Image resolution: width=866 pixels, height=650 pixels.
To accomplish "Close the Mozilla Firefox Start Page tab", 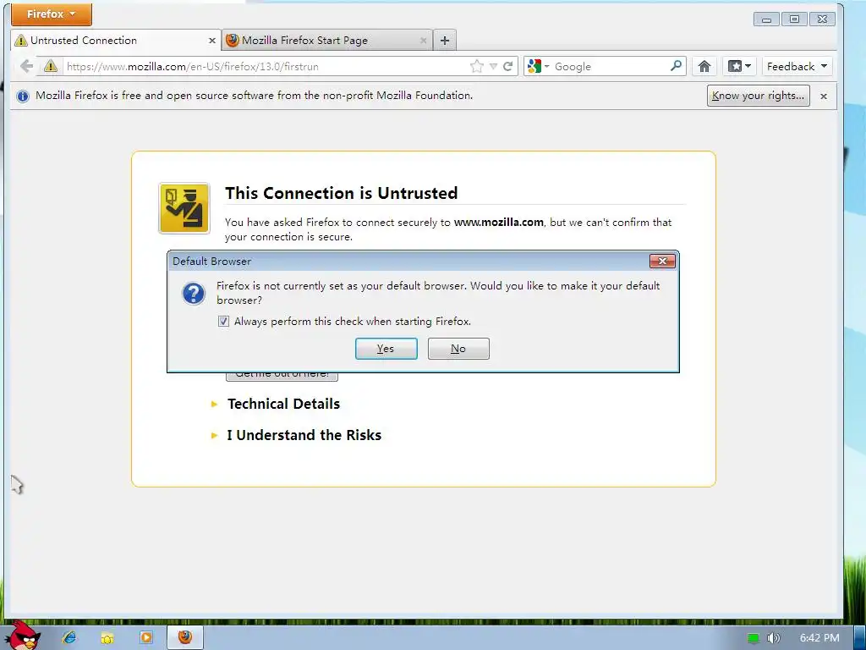I will click(423, 41).
